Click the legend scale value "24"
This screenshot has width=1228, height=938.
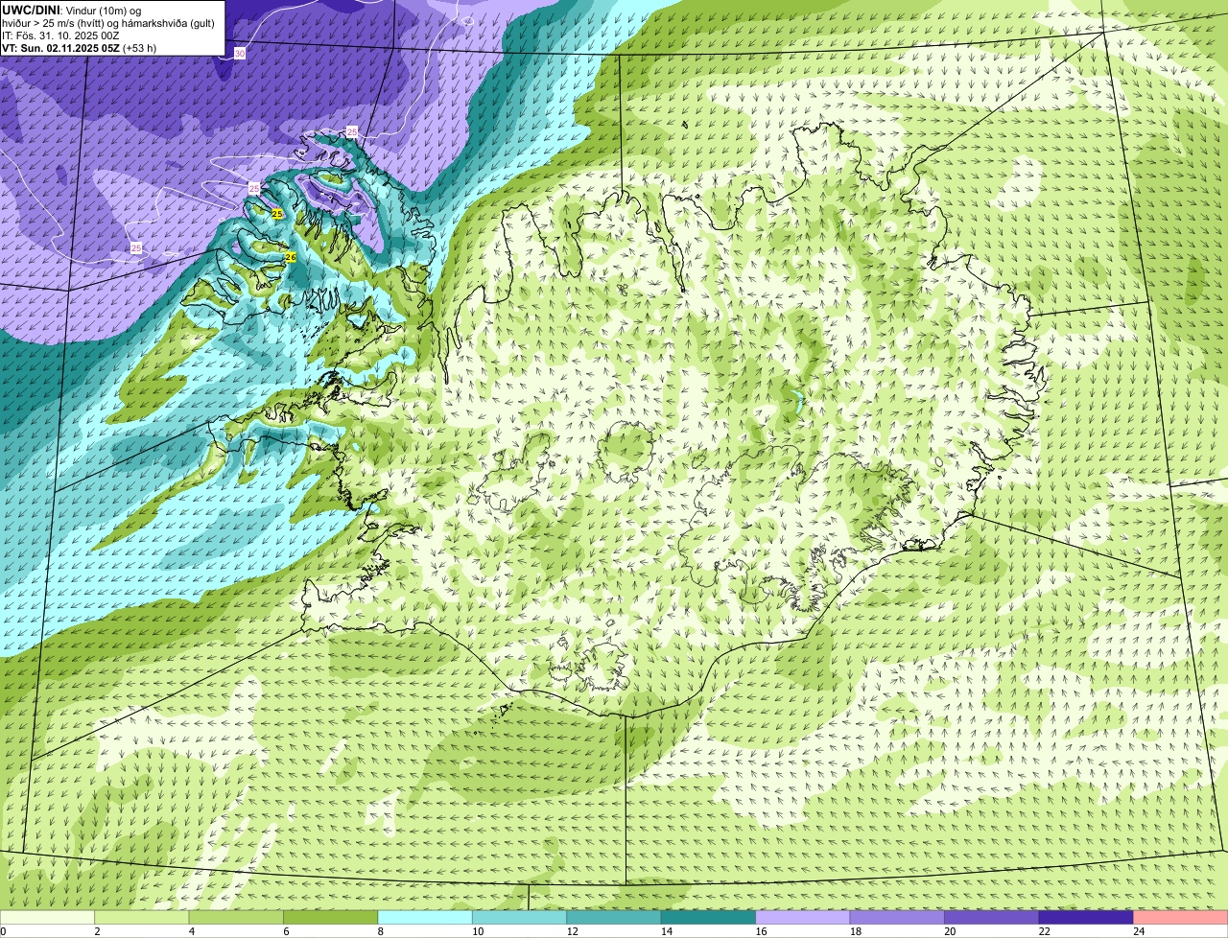(x=1139, y=930)
